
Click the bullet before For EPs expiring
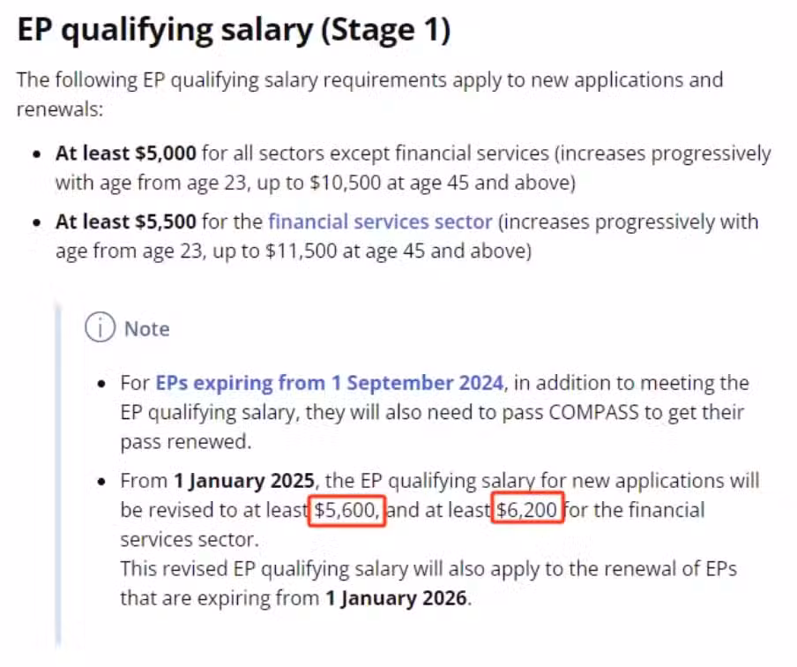click(101, 384)
